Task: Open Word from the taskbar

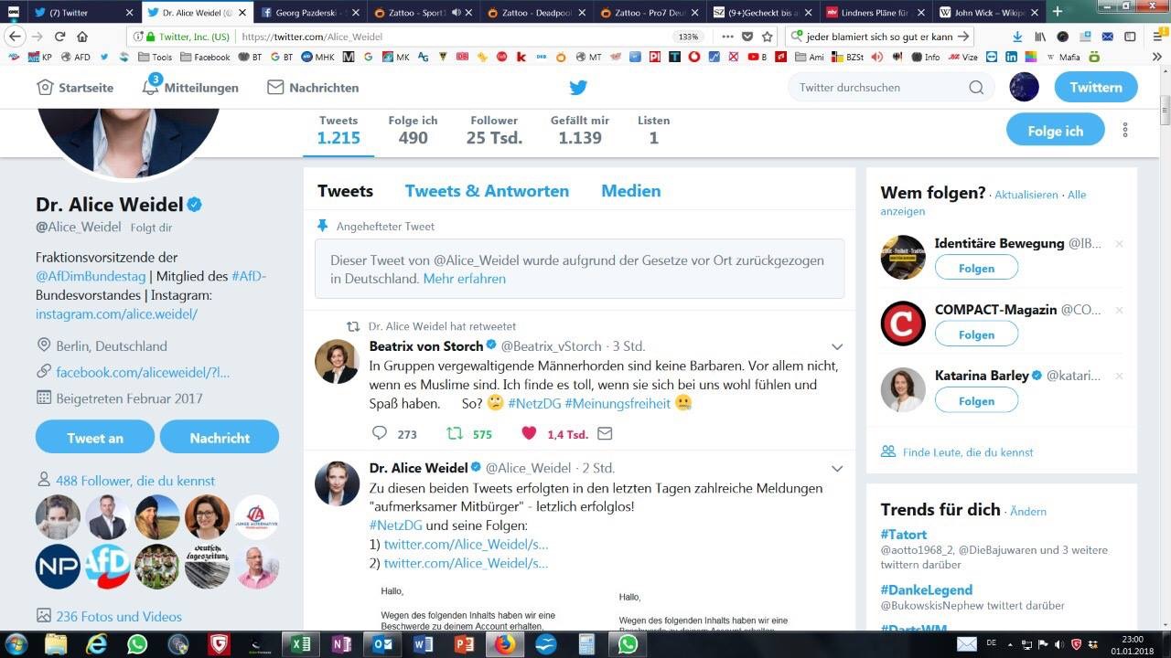Action: point(423,644)
